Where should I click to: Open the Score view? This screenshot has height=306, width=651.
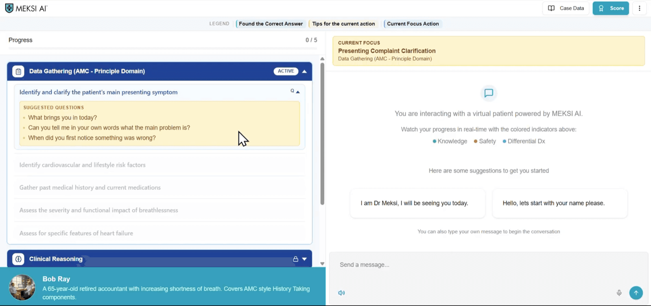click(x=611, y=8)
